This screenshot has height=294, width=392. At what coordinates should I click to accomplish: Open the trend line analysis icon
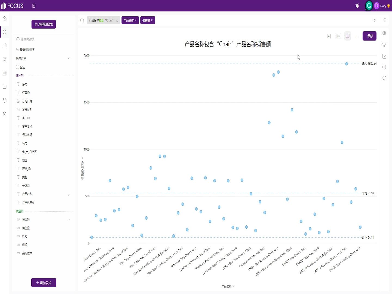384,56
